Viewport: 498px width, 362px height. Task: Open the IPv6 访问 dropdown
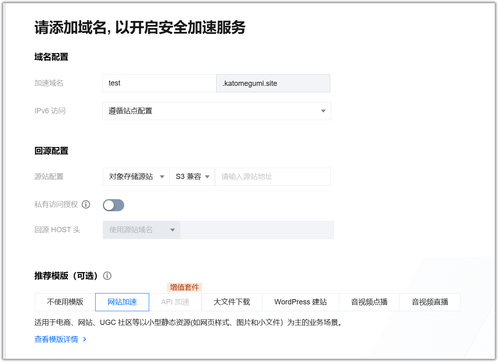pyautogui.click(x=217, y=111)
